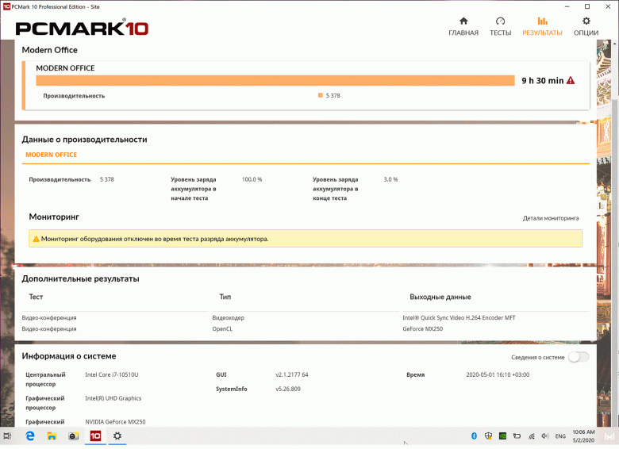Select the MODERN OFFICE tab
The width and height of the screenshot is (619, 449).
52,155
